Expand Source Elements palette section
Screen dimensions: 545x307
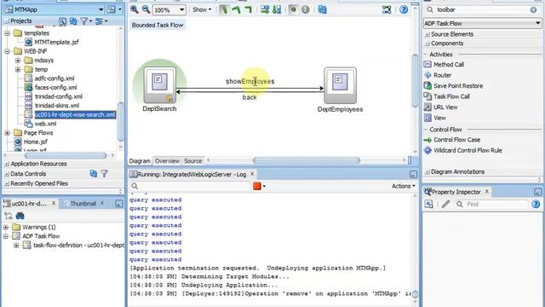pos(427,34)
